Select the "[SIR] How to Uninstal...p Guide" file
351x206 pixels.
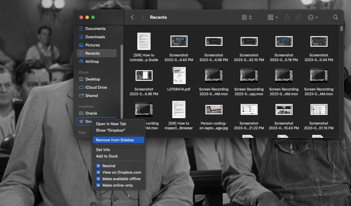144,47
